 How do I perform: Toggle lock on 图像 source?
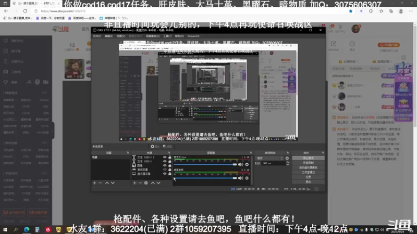(170, 165)
